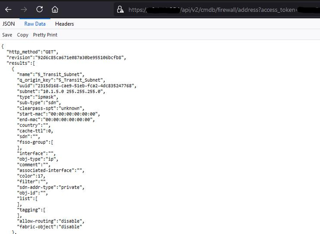Toggle Pretty Print formatting
The height and width of the screenshot is (234, 320).
point(45,35)
